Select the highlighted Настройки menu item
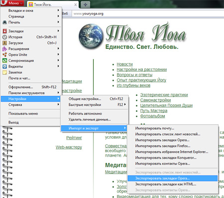The height and width of the screenshot is (198, 224). tap(31, 99)
